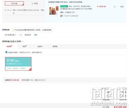This screenshot has width=129, height=108.
Task: Click the no 7-day return icon
Action: [61, 16]
